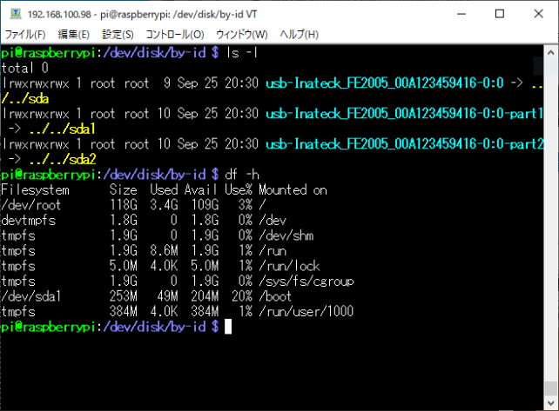
Task: Click the /run/user/1000 mount point
Action: click(x=306, y=312)
